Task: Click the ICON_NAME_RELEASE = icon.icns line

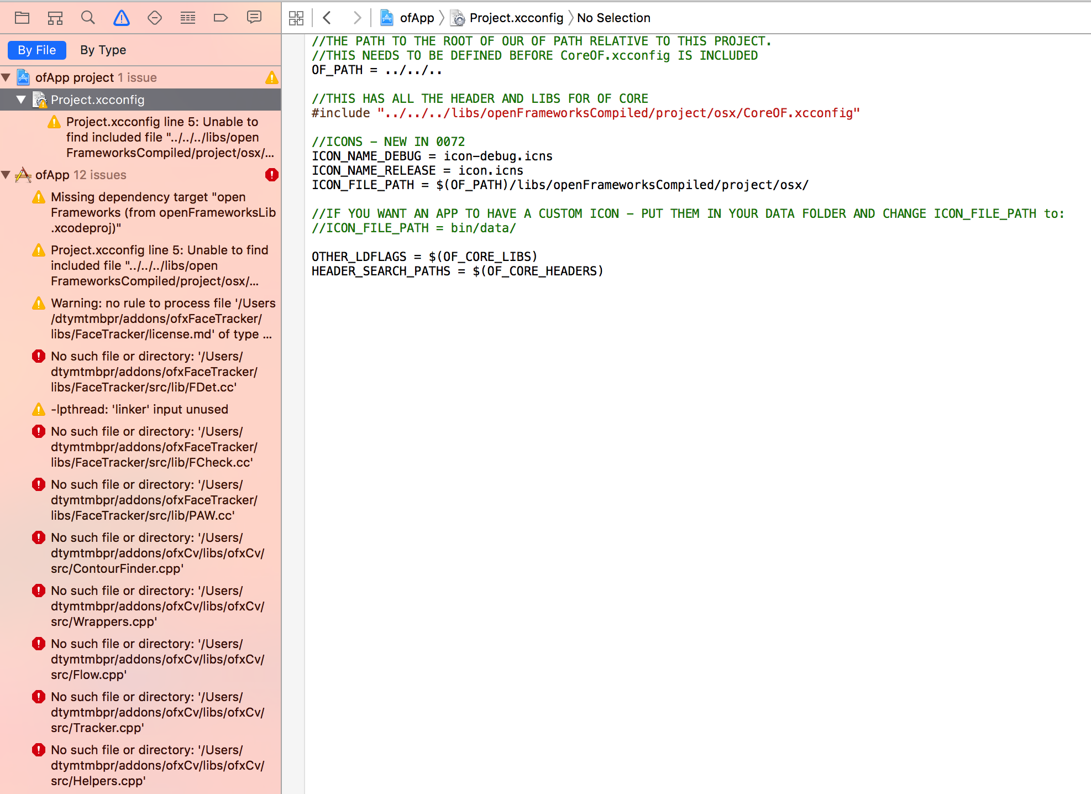Action: (x=417, y=171)
